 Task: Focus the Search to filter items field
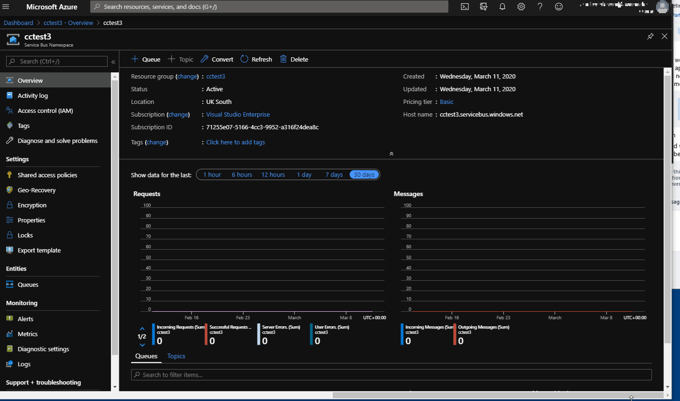(x=391, y=375)
